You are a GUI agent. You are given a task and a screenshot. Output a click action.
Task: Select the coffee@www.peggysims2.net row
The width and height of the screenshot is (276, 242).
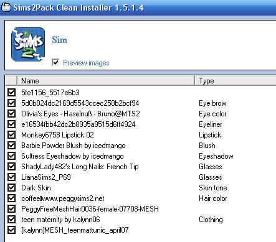click(140, 198)
